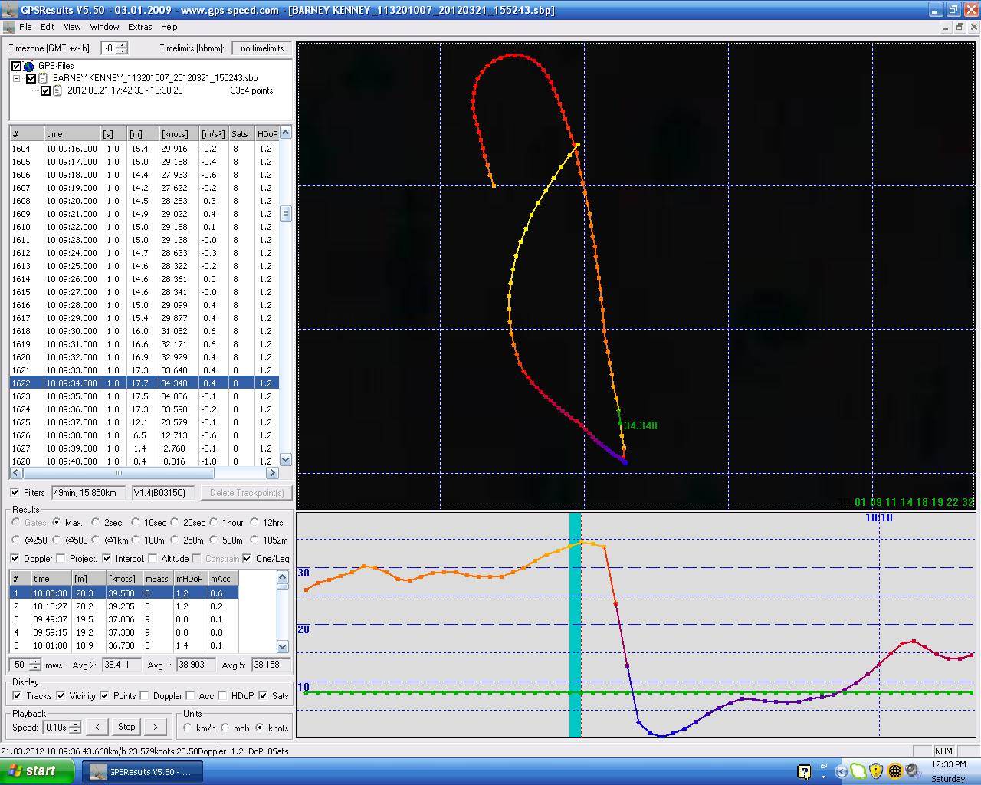The image size is (981, 785).
Task: Click the no timelimits button
Action: tap(261, 48)
